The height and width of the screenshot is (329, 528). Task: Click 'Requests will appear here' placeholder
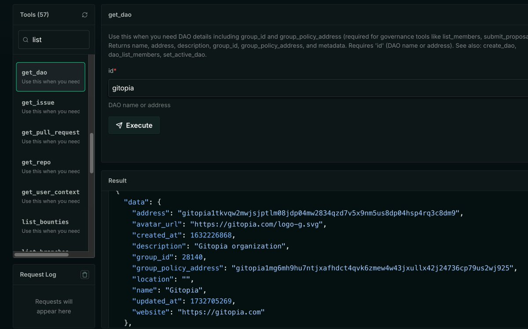tap(54, 306)
